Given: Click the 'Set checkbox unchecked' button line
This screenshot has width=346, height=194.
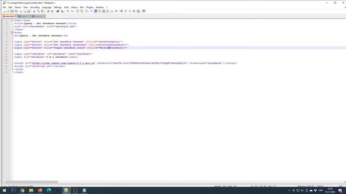Looking at the screenshot, I should pos(71,45).
